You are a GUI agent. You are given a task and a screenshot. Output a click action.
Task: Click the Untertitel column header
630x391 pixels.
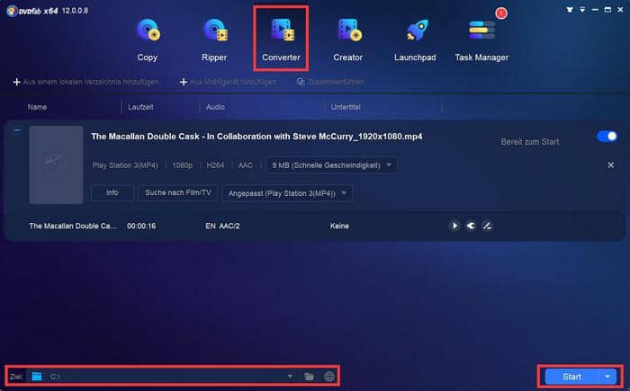click(346, 107)
